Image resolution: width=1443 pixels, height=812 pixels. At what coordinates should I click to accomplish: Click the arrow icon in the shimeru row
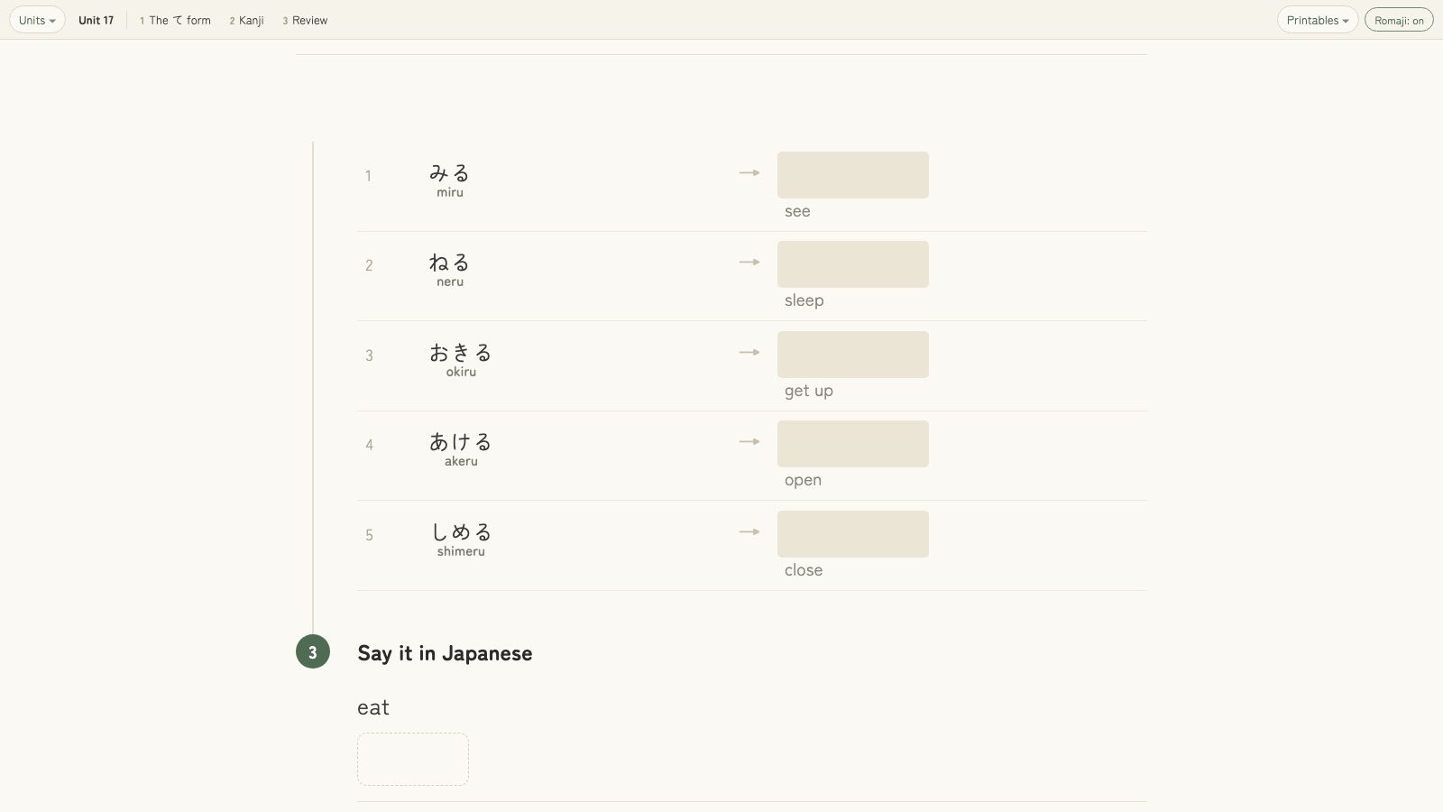point(749,531)
